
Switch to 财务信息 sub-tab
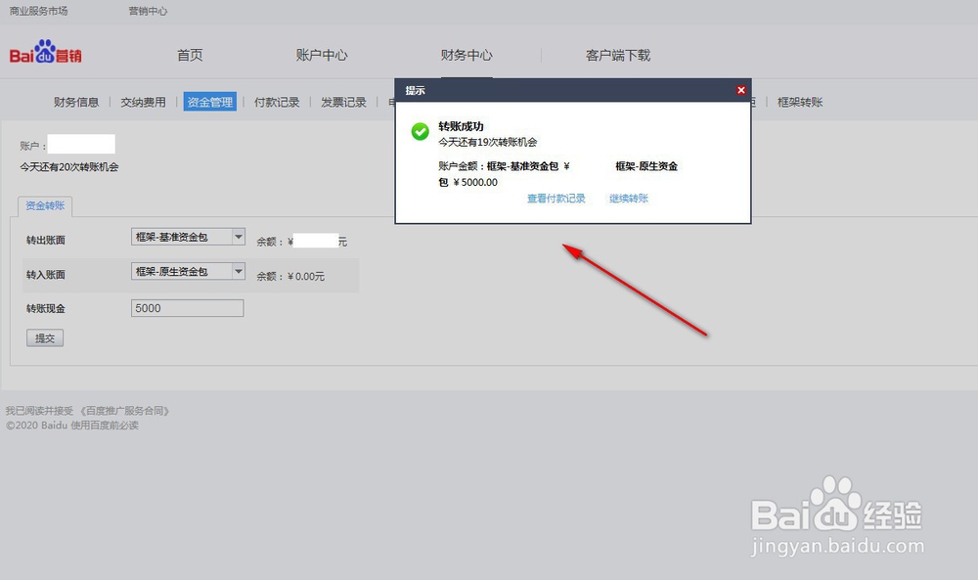(x=76, y=103)
